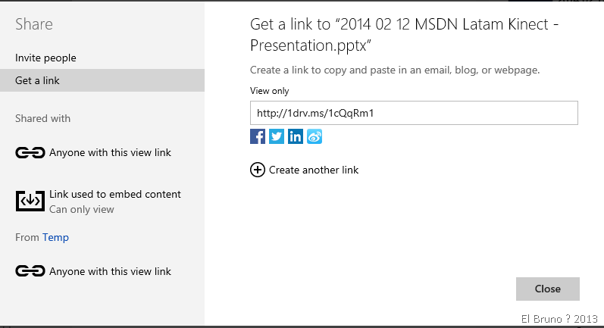
Task: Select the Get a link option
Action: (x=37, y=80)
